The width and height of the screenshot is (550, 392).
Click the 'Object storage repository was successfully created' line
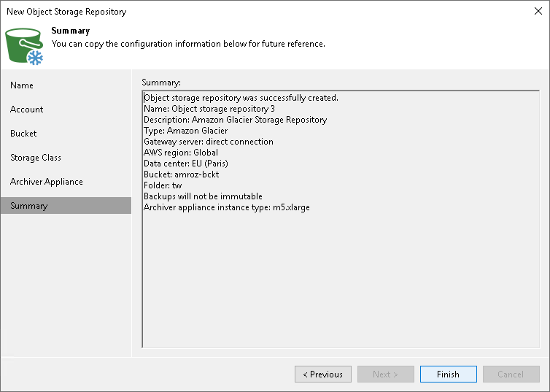pos(241,98)
